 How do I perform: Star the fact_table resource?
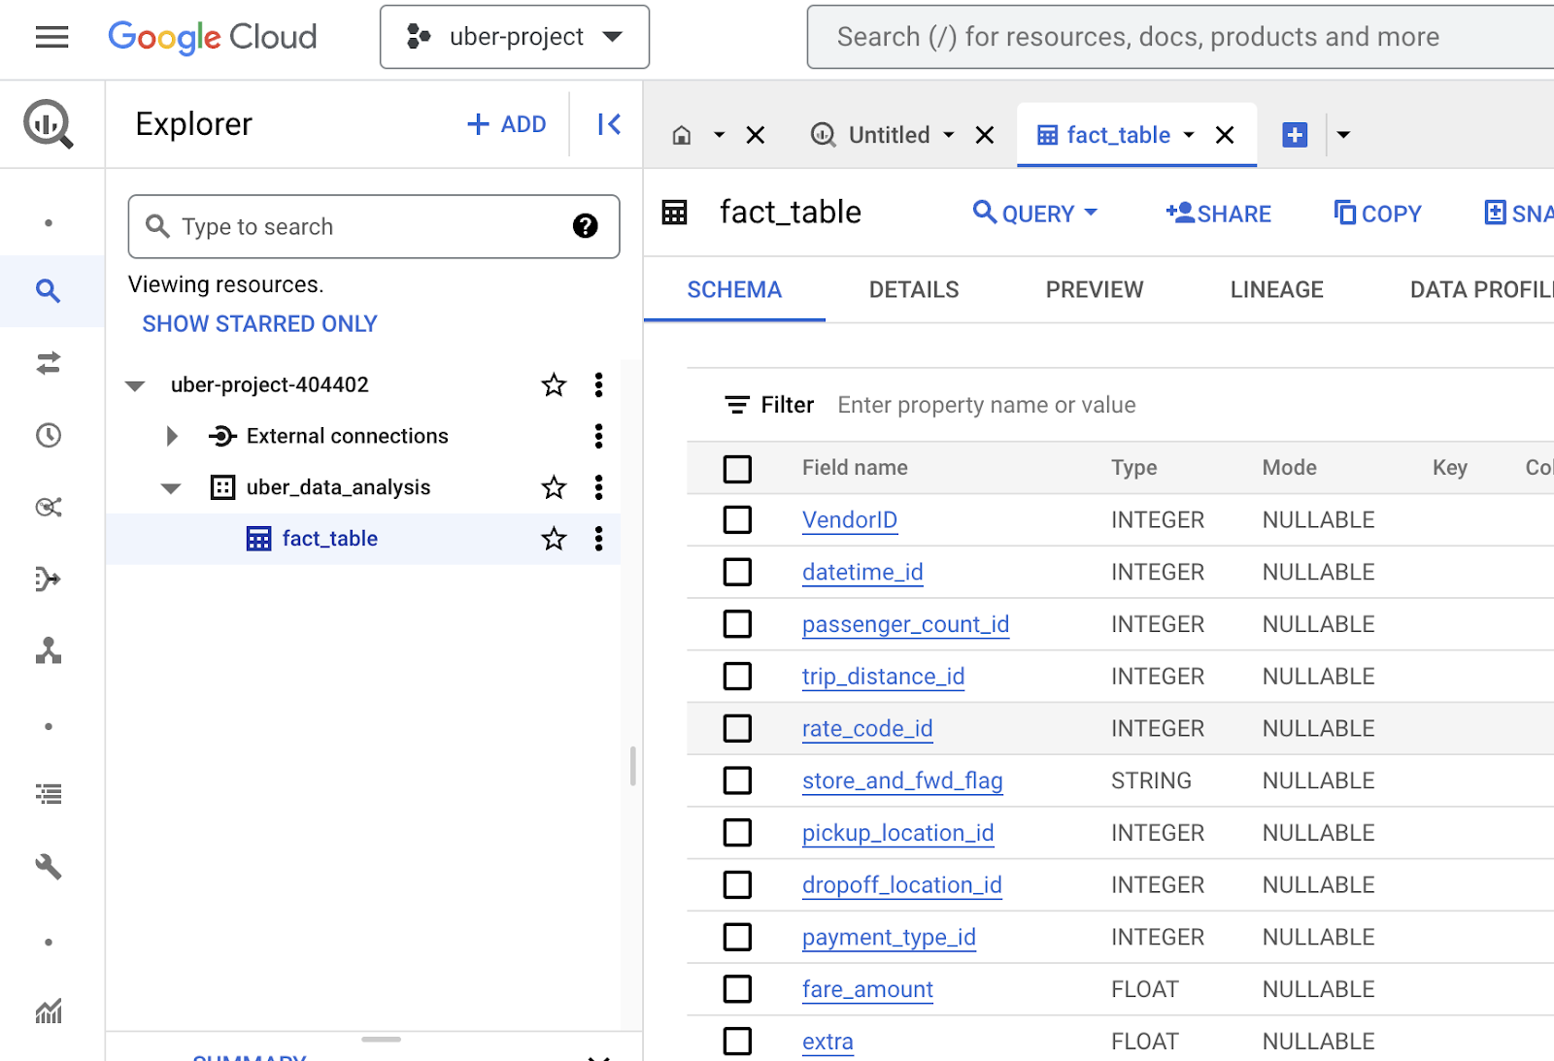(x=554, y=539)
